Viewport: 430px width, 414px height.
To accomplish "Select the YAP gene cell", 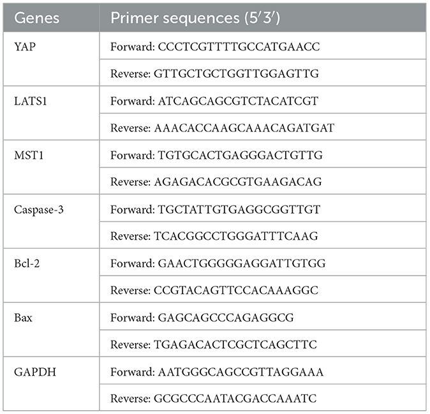I will 22,47.
